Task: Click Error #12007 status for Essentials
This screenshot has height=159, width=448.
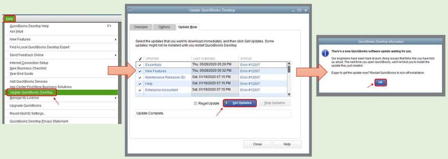Action: pos(250,65)
